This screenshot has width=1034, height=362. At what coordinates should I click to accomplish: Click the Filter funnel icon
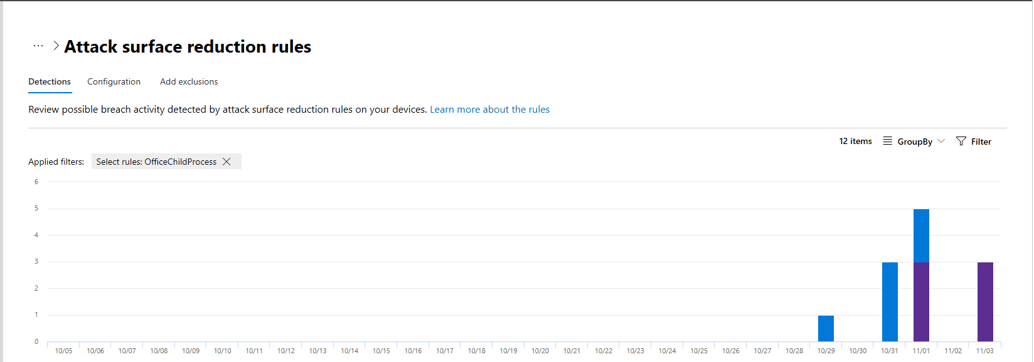pyautogui.click(x=961, y=142)
